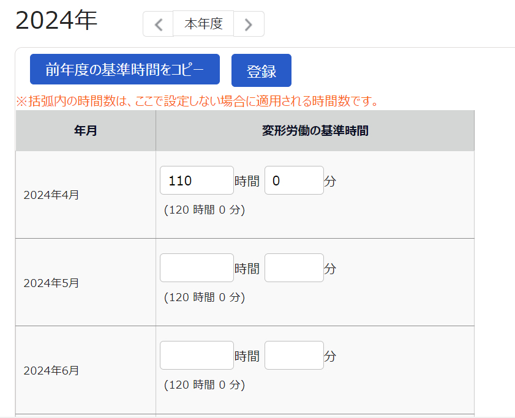Click 前年度の基準時間をコピー button

pyautogui.click(x=125, y=69)
